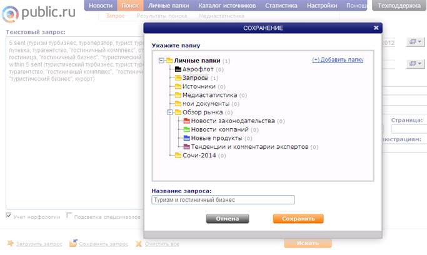Select the Сочи-2014 folder label
This screenshot has height=255, width=427.
click(199, 156)
